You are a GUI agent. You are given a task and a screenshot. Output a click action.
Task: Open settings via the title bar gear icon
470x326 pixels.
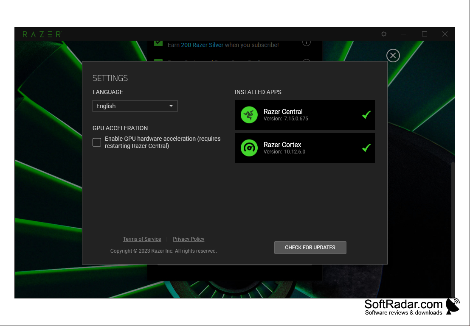pyautogui.click(x=384, y=34)
